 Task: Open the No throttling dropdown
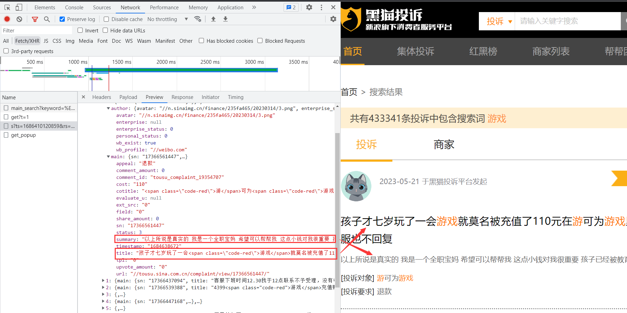coord(167,19)
